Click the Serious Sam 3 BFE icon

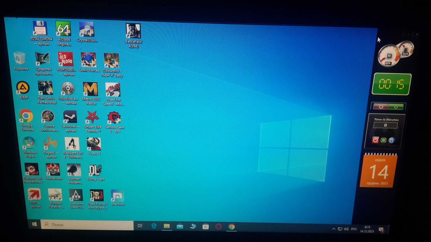[114, 118]
